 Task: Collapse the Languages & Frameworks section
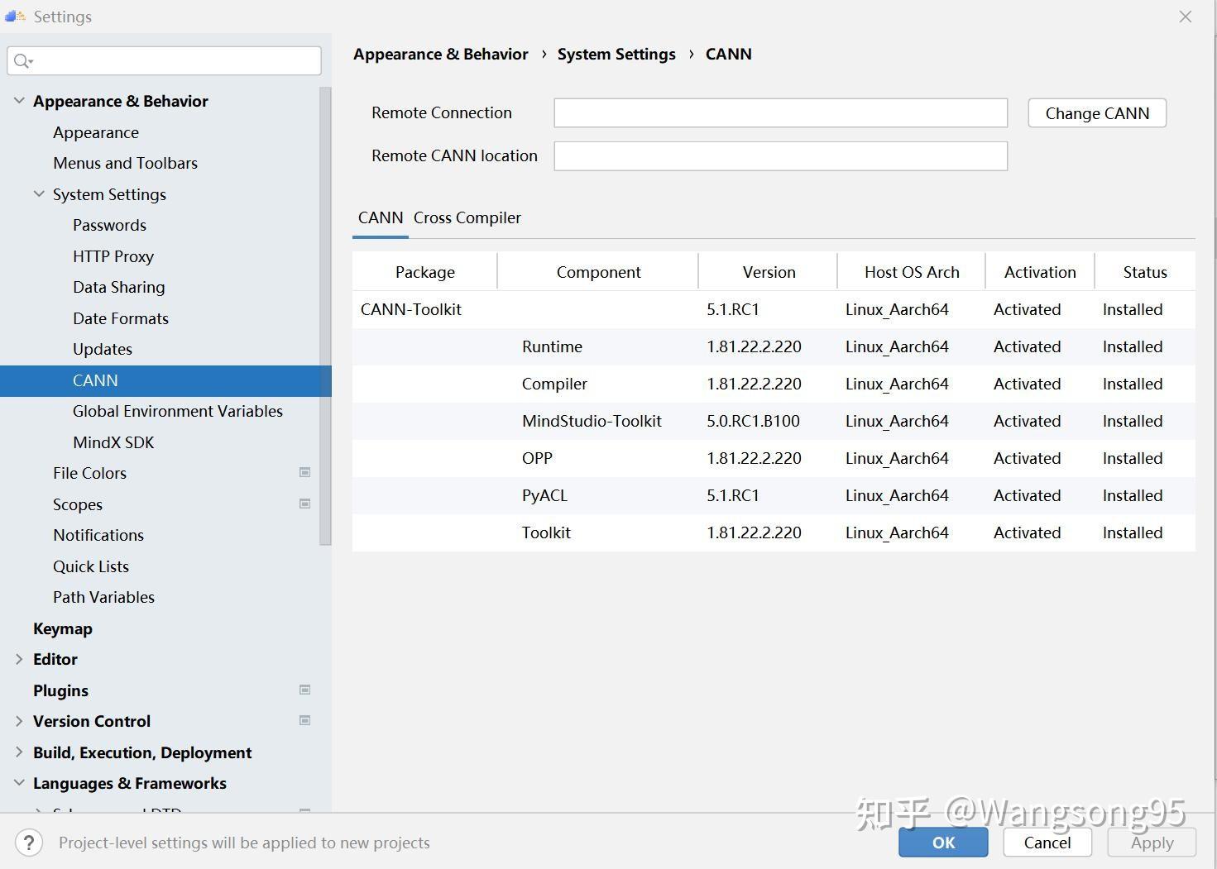tap(19, 783)
